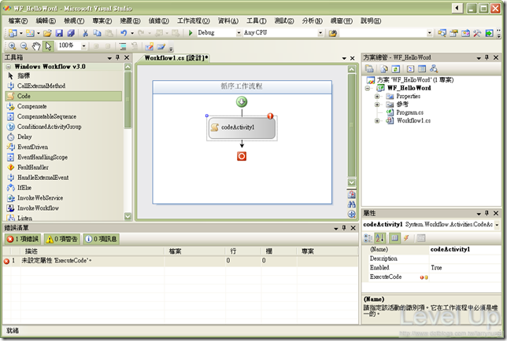Click the designer vertical scrollbar down arrow
Viewport: 507px width, 341px height.
click(x=351, y=182)
